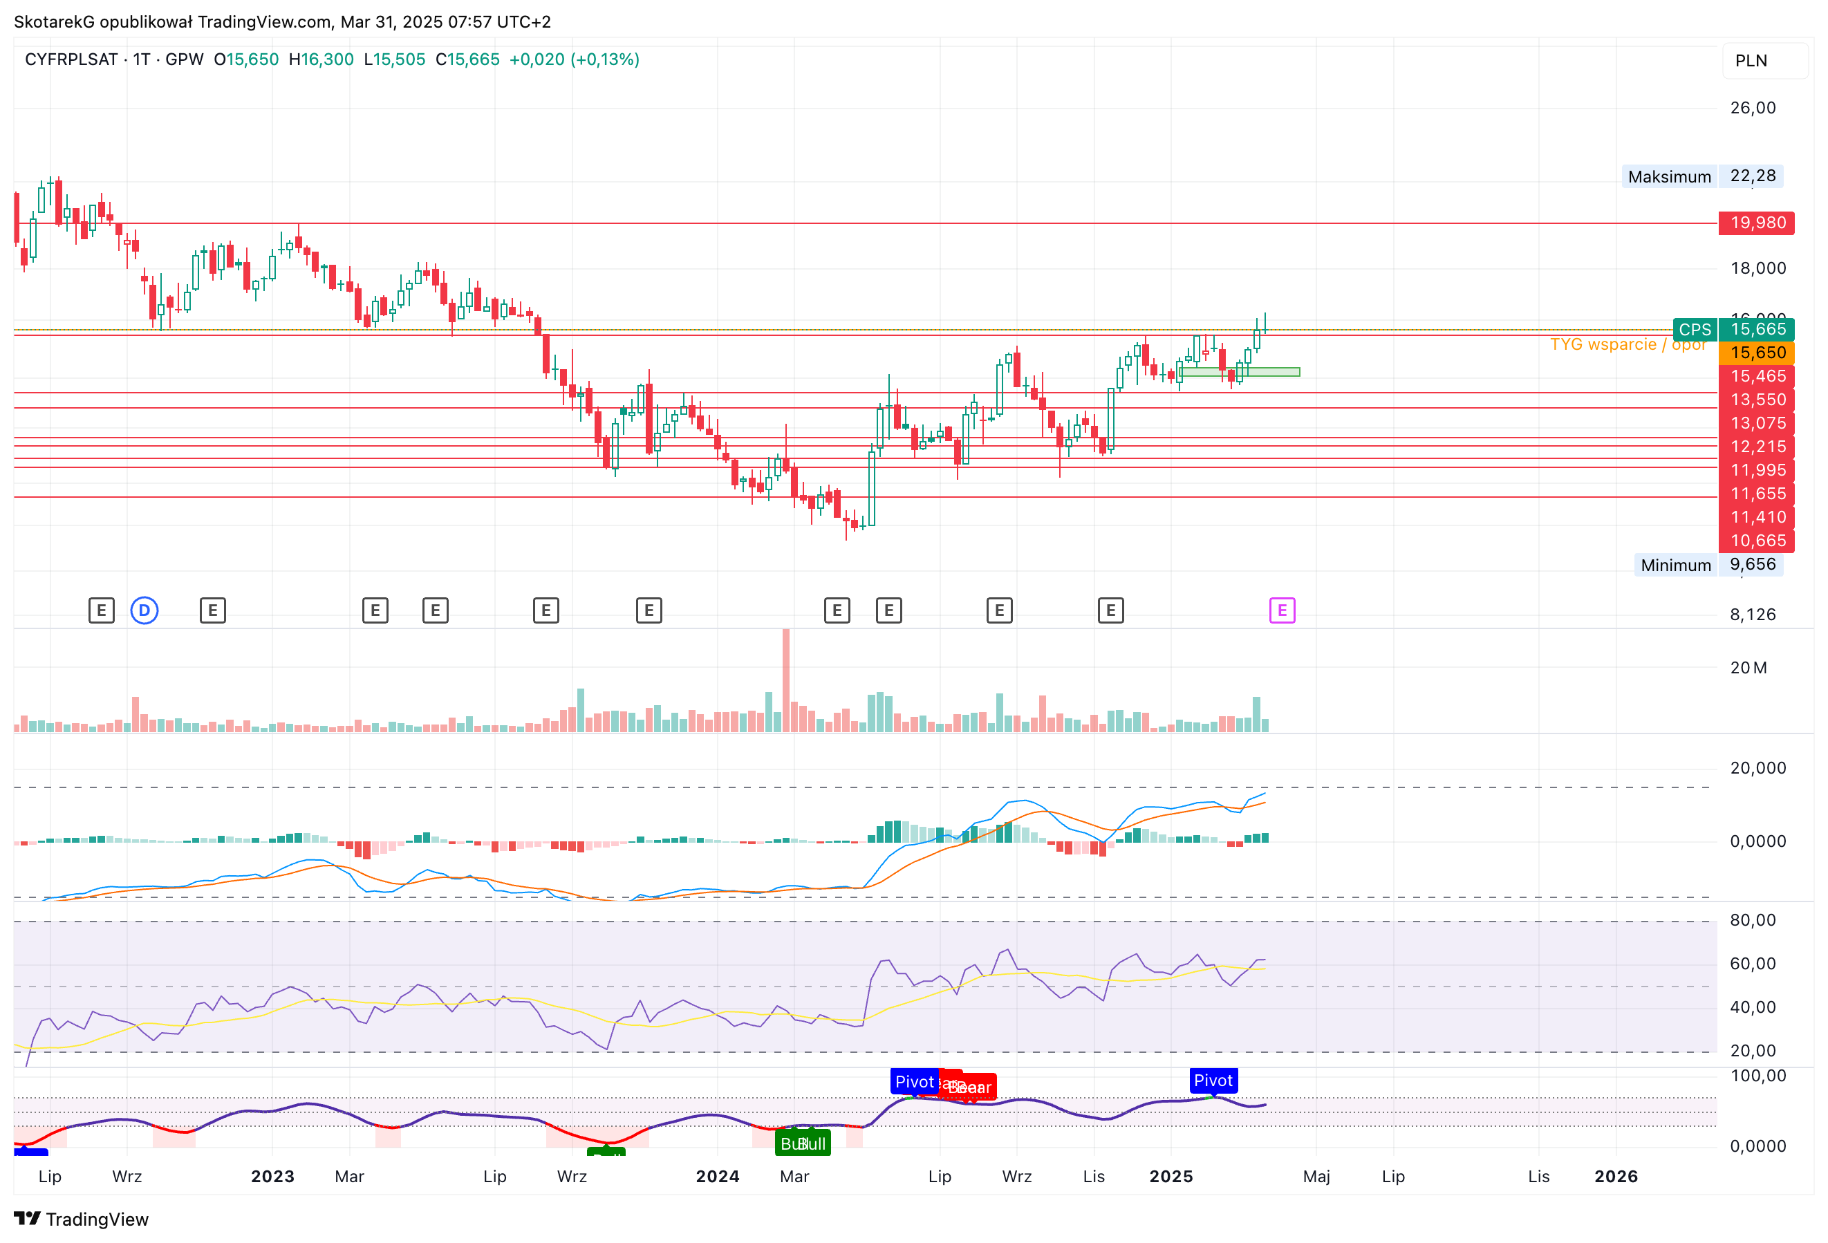Click the 100,00 oscillator axis value
This screenshot has height=1243, width=1828.
(x=1758, y=1076)
